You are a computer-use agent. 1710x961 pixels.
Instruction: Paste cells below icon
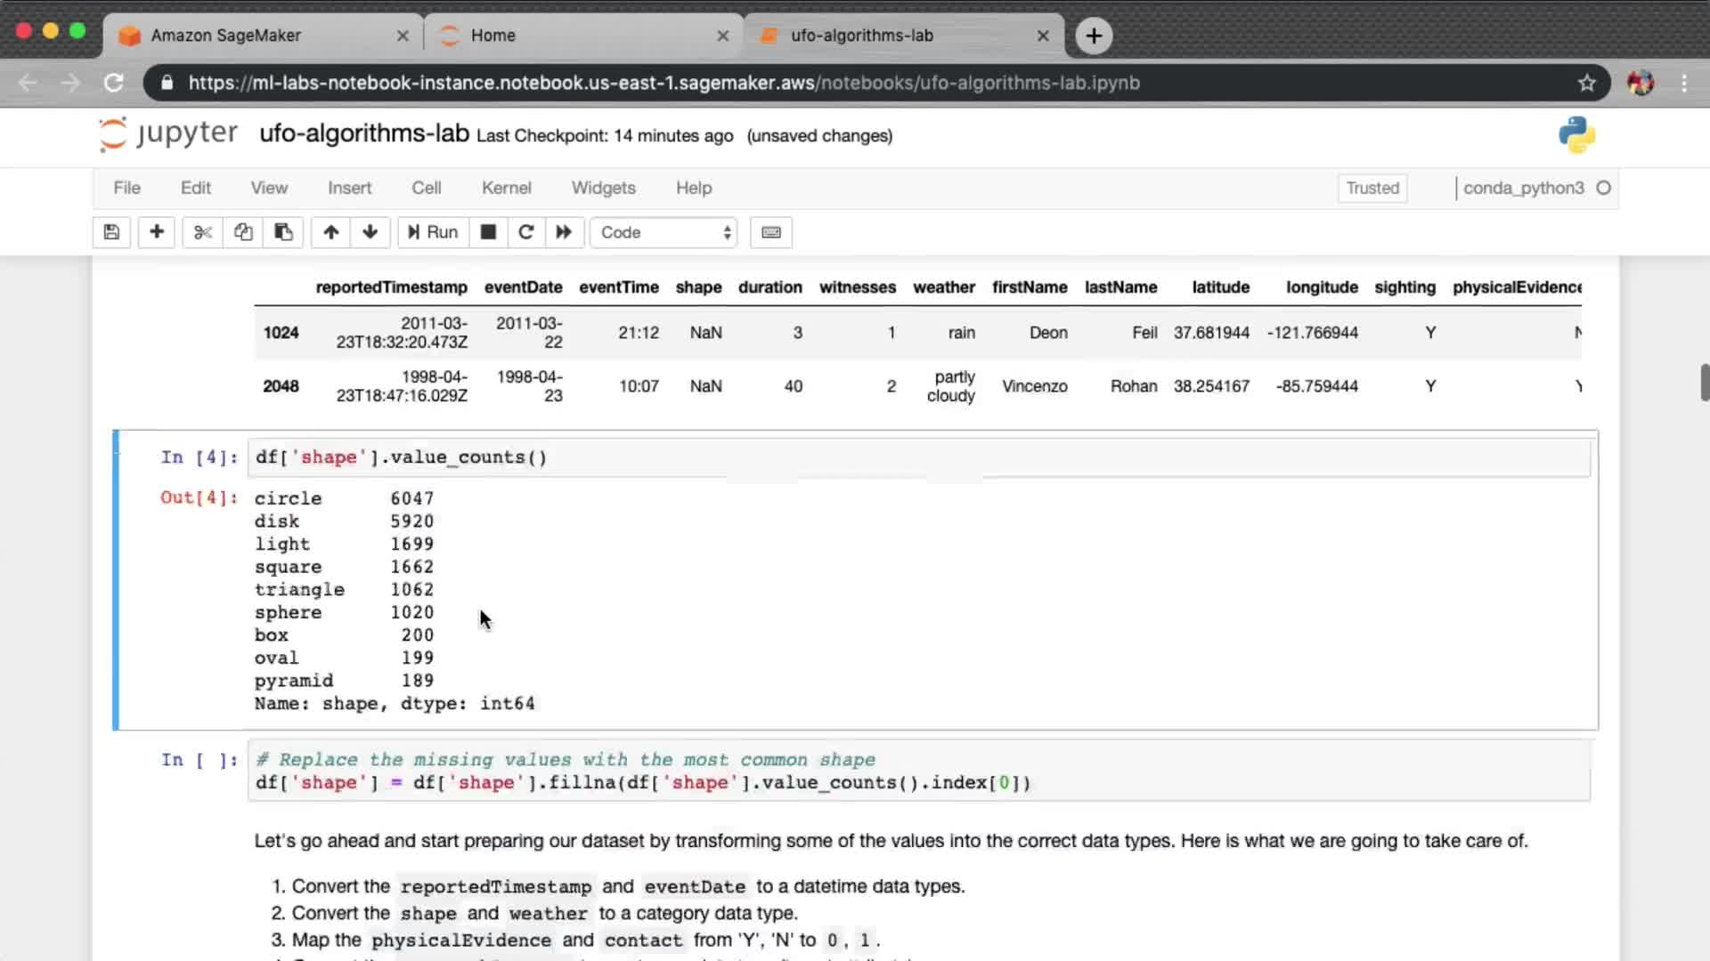283,232
